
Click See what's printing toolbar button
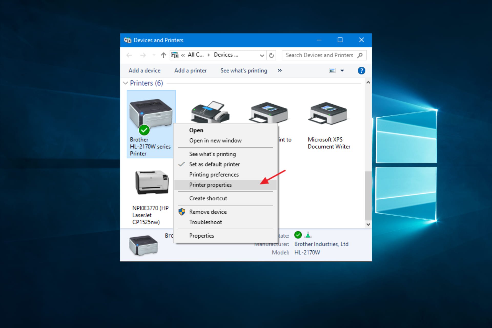click(244, 70)
